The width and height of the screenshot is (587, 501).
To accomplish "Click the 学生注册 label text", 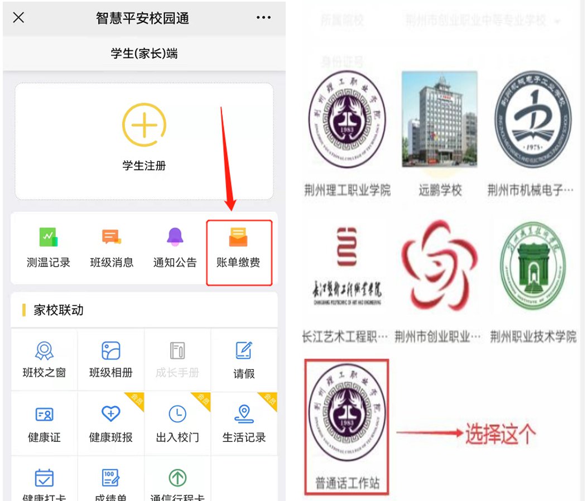I will pyautogui.click(x=144, y=166).
